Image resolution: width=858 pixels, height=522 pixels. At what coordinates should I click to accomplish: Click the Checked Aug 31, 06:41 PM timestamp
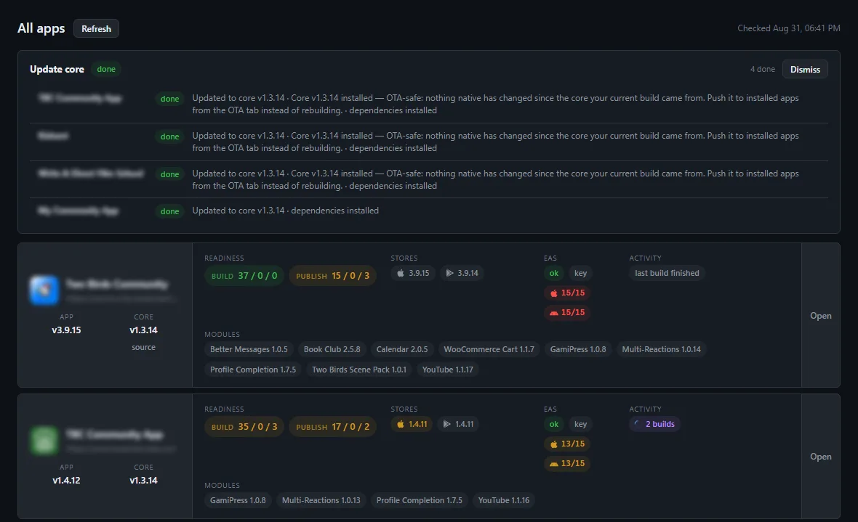(x=788, y=28)
